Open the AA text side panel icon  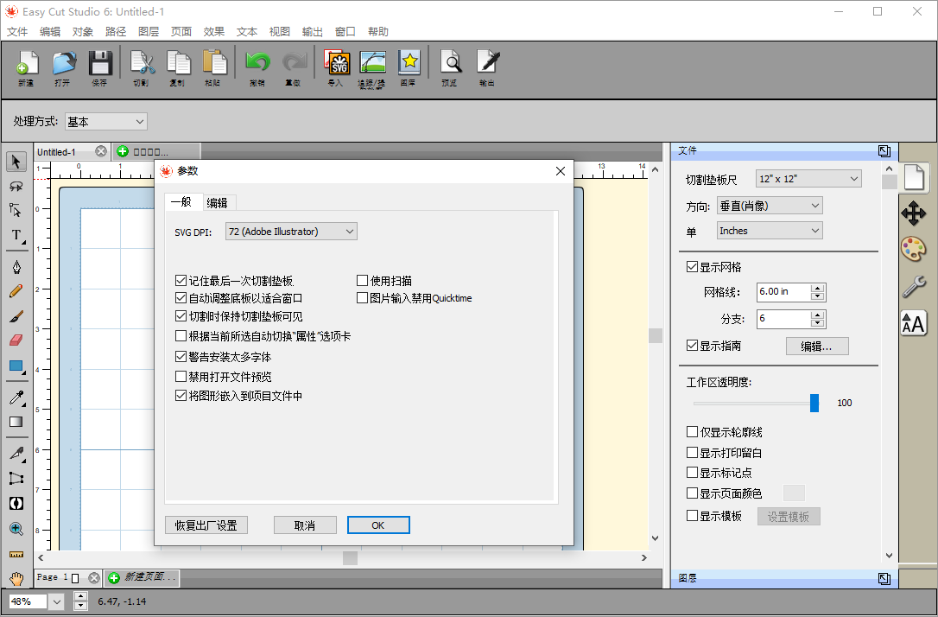[x=914, y=324]
